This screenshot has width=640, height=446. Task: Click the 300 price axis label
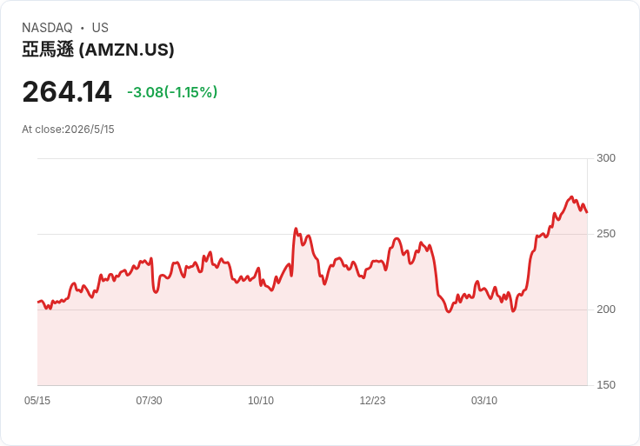pos(606,158)
